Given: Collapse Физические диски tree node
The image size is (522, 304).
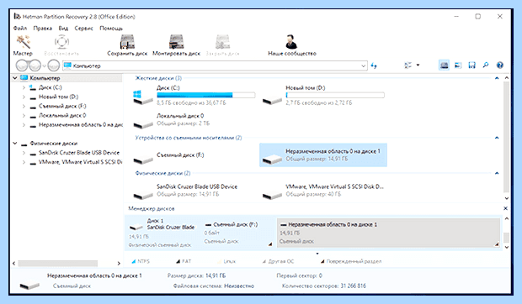Looking at the screenshot, I should click(x=15, y=143).
